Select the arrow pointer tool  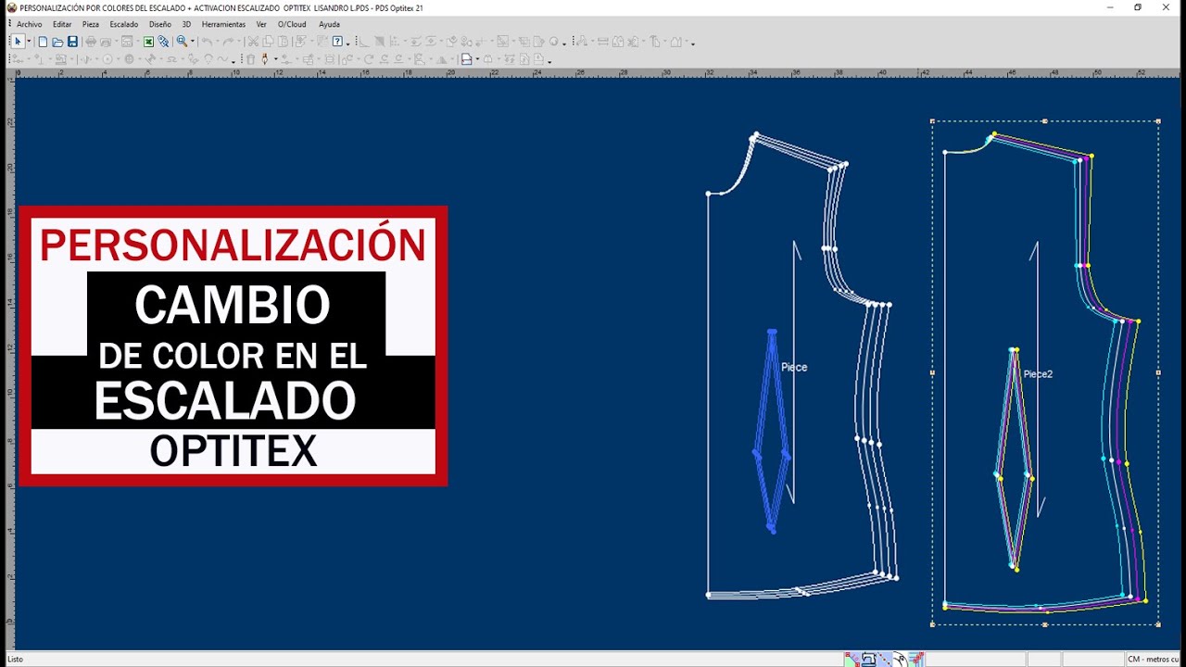18,42
